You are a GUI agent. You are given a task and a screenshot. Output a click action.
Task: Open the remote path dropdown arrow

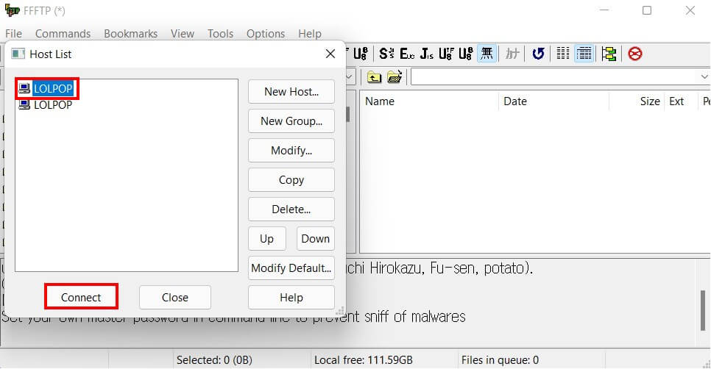[704, 77]
